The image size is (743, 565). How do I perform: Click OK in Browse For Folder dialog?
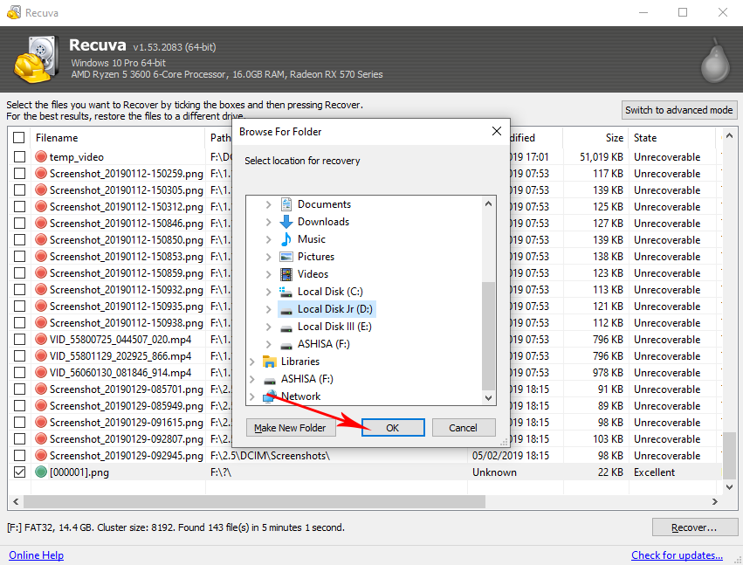point(393,428)
